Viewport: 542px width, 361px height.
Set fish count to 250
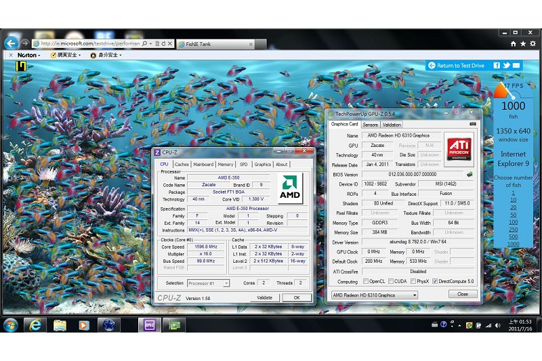[514, 230]
